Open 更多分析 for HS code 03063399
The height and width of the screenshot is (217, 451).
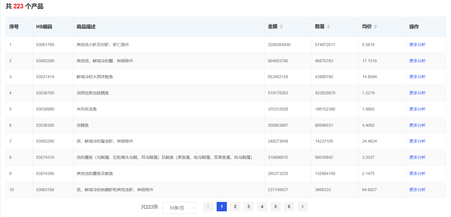click(417, 61)
